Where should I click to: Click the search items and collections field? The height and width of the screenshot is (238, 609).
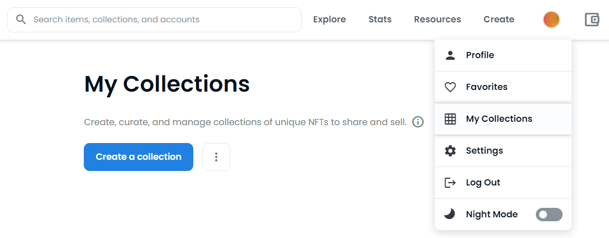pyautogui.click(x=154, y=20)
